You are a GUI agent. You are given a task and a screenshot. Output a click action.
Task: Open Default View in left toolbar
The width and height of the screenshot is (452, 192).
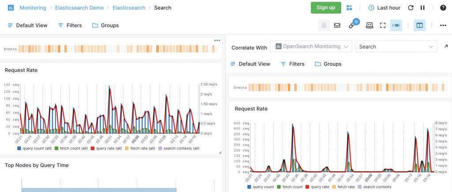point(28,25)
